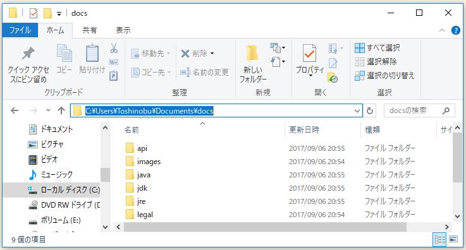Screen dimensions: 466x250
Task: Click navigation pane scroll up arrow
Action: coord(105,128)
